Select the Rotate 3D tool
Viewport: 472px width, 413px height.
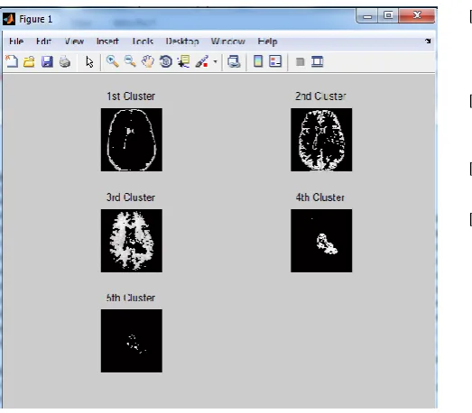pos(166,61)
